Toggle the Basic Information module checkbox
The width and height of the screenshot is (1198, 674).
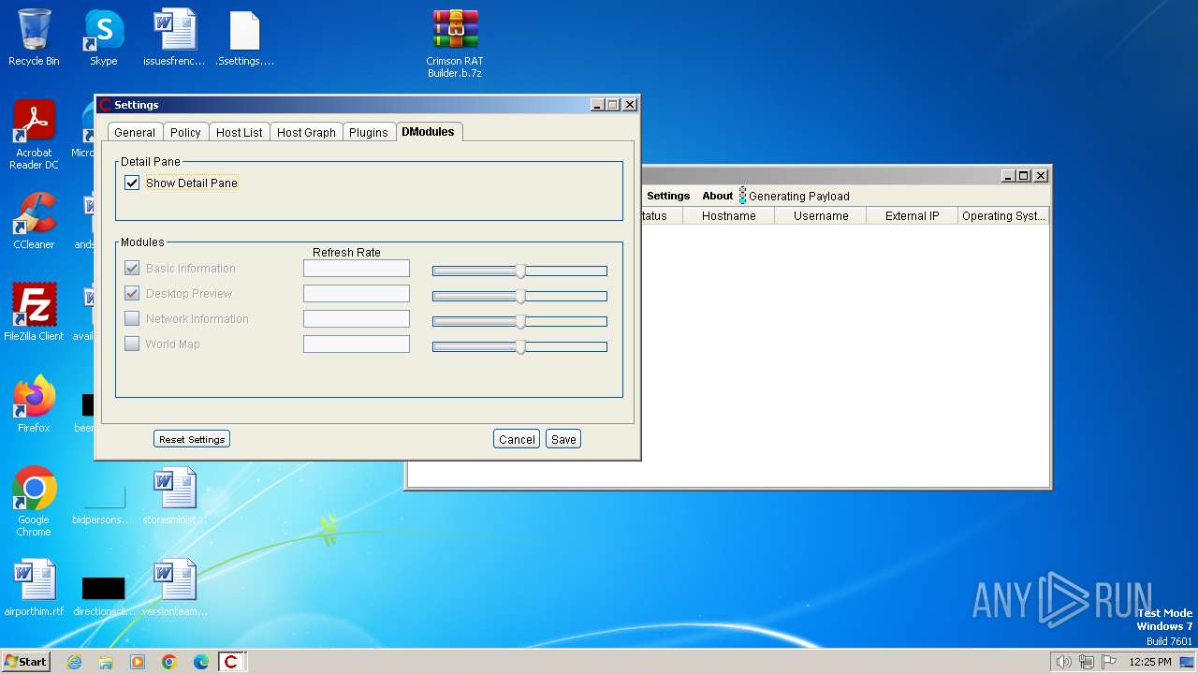(x=132, y=269)
